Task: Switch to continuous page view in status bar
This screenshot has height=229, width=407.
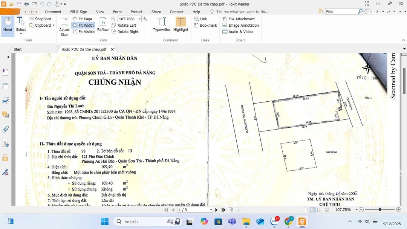Action: [x=312, y=210]
